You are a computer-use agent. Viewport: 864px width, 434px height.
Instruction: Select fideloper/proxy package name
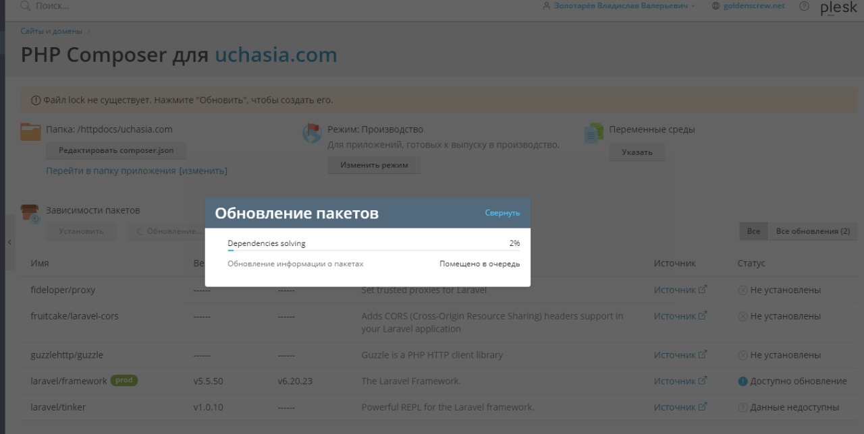point(63,290)
